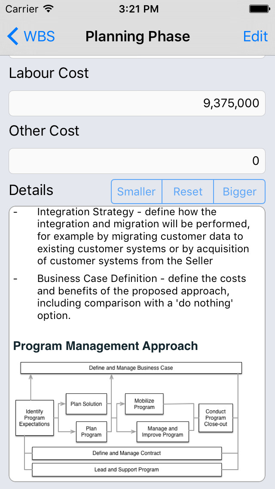Select the Bigger text size segment
This screenshot has height=489, width=275.
pyautogui.click(x=239, y=192)
